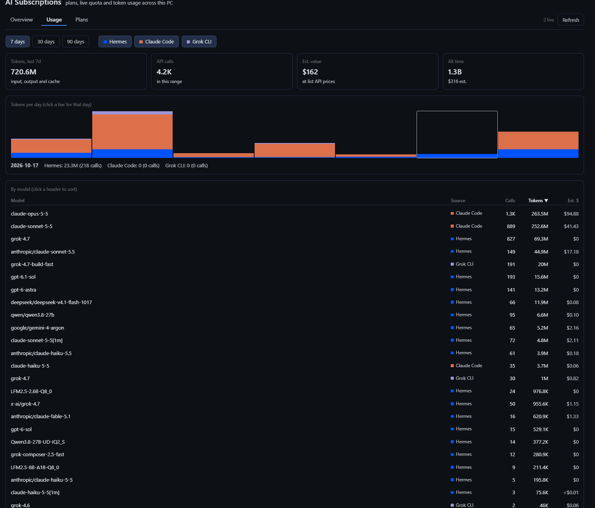The image size is (595, 508).
Task: Select the 30 days range
Action: [x=46, y=42]
